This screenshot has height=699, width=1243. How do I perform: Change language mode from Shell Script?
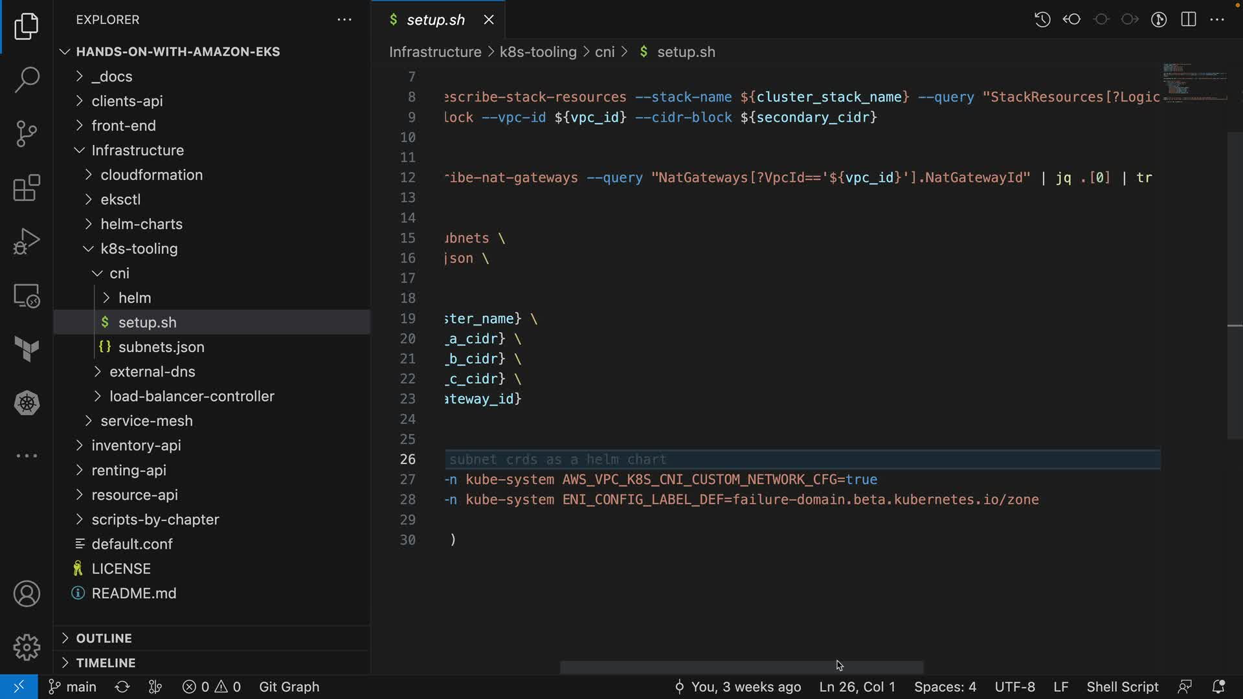click(1122, 687)
